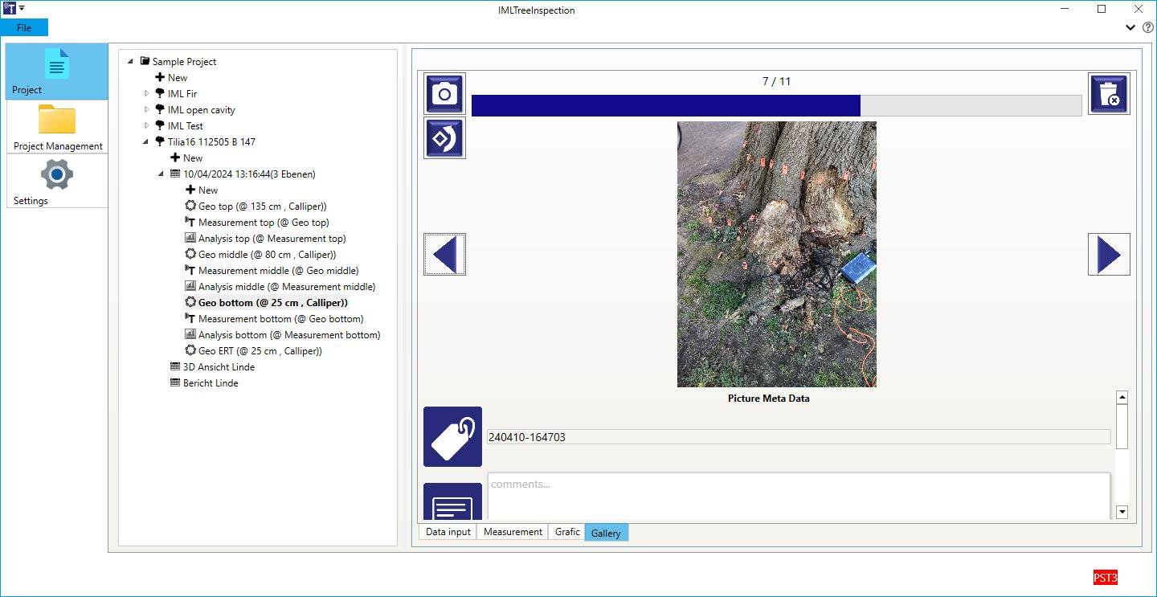The width and height of the screenshot is (1157, 597).
Task: Open Project Management folder icon
Action: pyautogui.click(x=57, y=127)
